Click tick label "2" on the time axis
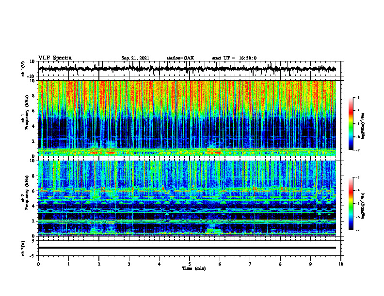Screen dimensions: 384x296 click(99, 264)
